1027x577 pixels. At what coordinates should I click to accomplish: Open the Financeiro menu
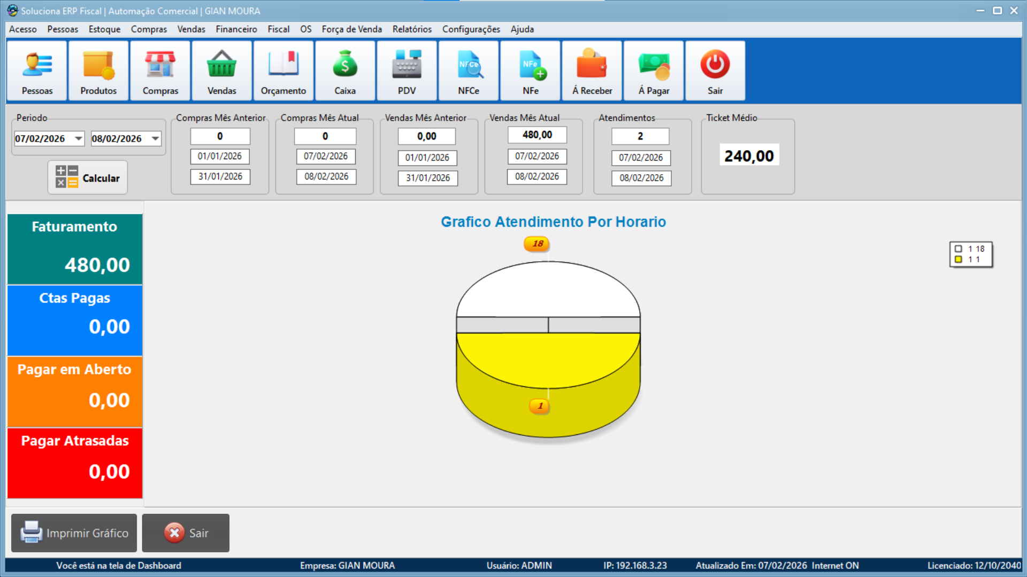pyautogui.click(x=236, y=29)
